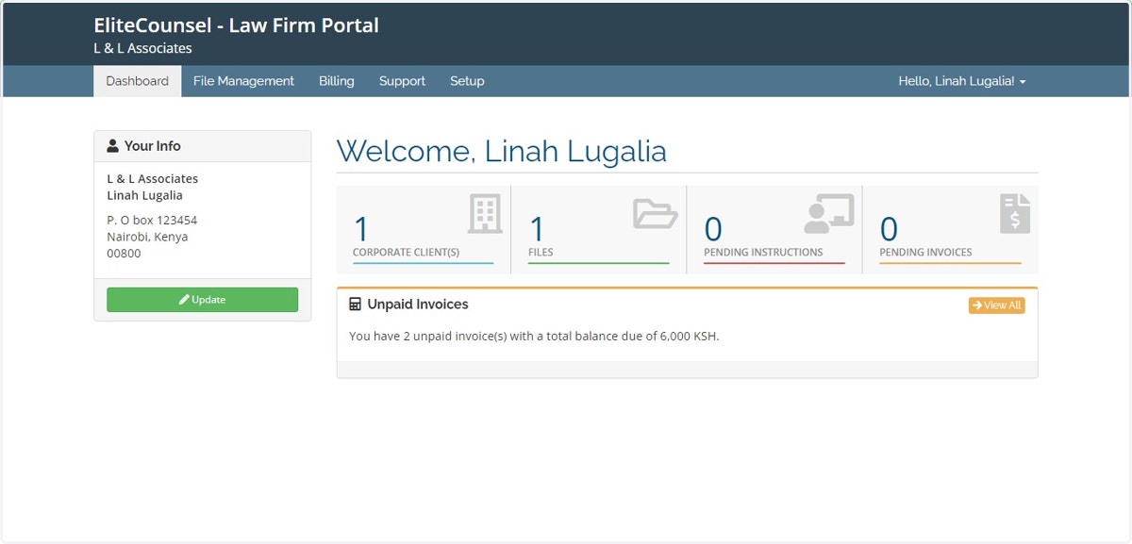Viewport: 1132px width, 544px height.
Task: Open the Files count card
Action: [599, 230]
